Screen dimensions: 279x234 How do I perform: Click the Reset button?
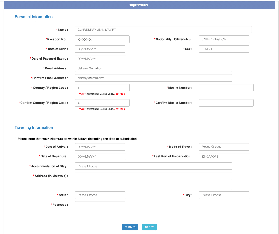coord(149,227)
